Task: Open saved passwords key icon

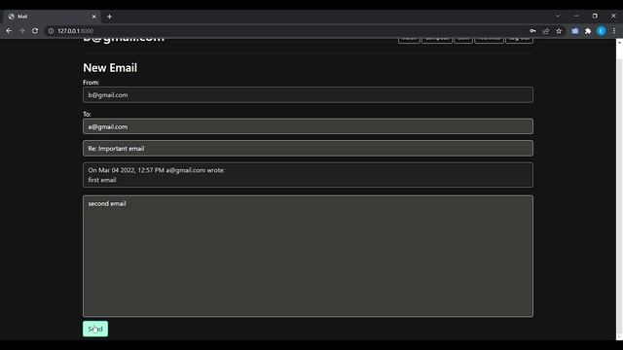Action: click(x=532, y=30)
